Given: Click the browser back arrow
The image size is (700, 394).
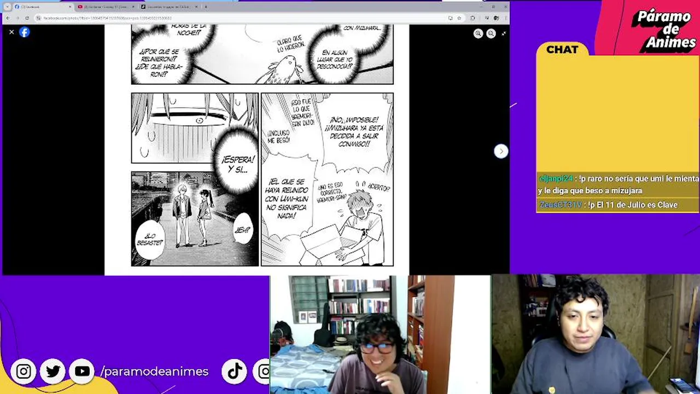Looking at the screenshot, I should click(x=8, y=18).
